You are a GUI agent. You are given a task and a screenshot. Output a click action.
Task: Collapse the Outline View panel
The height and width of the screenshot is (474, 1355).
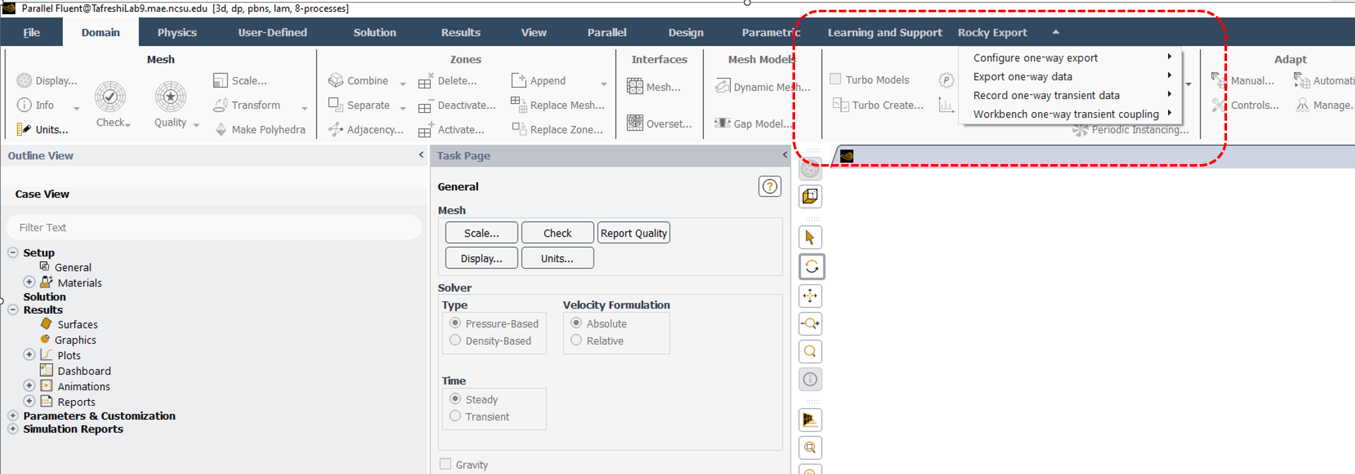coord(421,155)
